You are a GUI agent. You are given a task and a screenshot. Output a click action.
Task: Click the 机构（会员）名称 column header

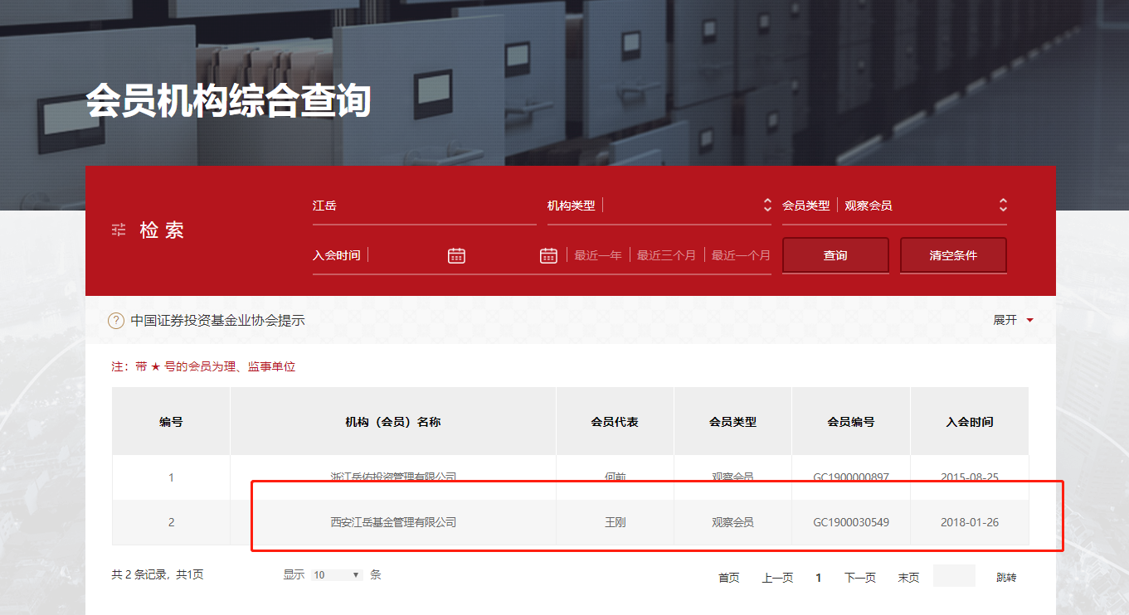click(393, 422)
